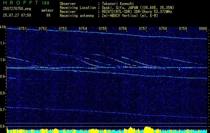
Task: Click the meteor label
Action: 47,10
